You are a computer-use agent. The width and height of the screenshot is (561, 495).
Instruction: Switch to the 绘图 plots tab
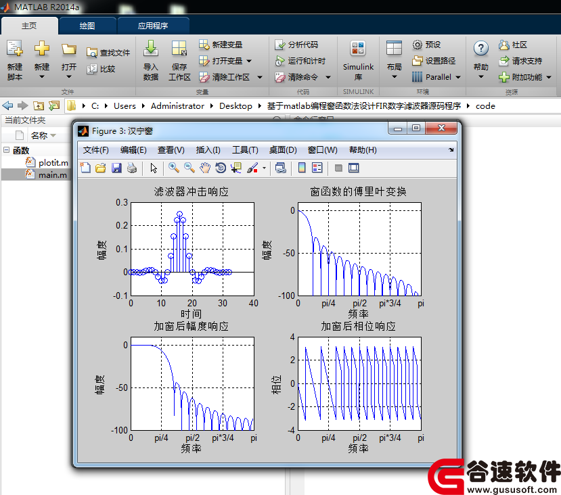click(x=87, y=26)
